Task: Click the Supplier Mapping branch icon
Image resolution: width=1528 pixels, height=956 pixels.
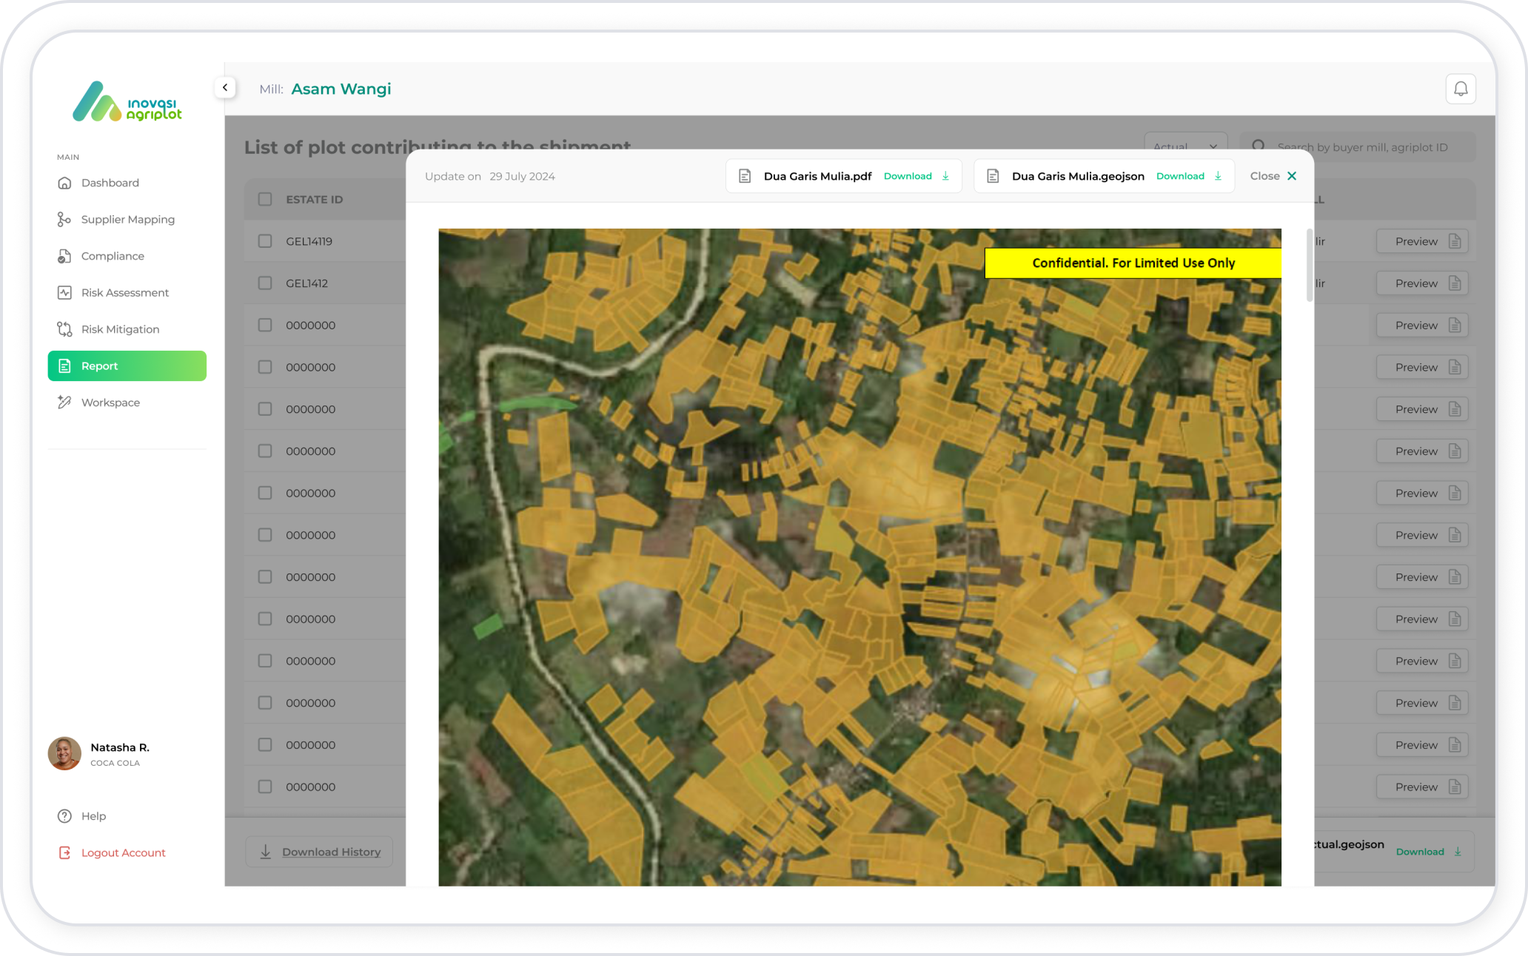Action: [x=64, y=219]
